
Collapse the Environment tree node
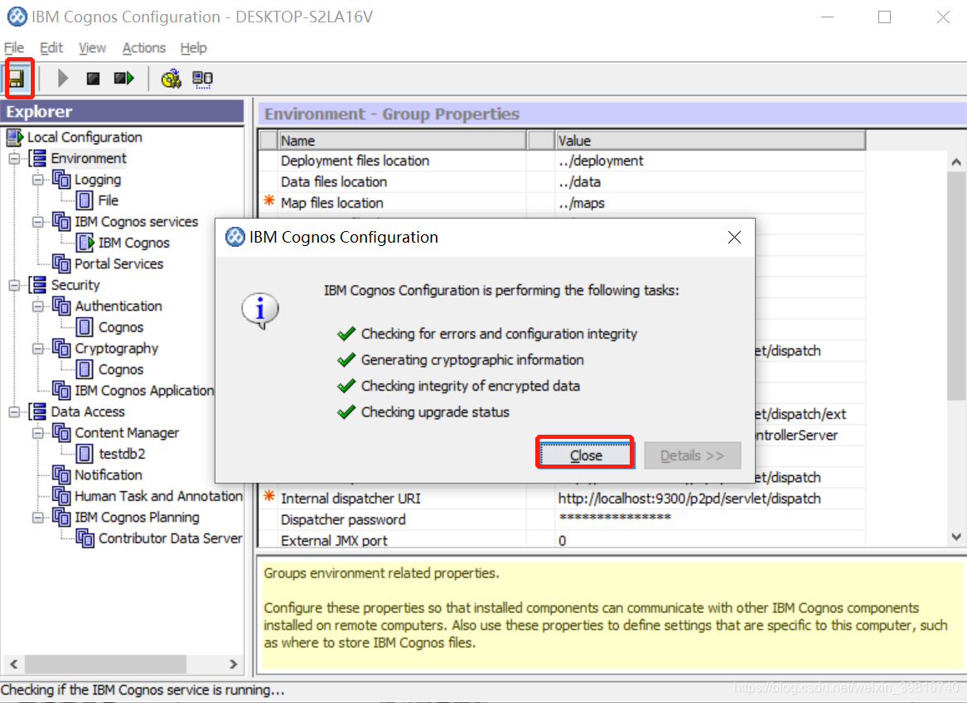pos(14,159)
